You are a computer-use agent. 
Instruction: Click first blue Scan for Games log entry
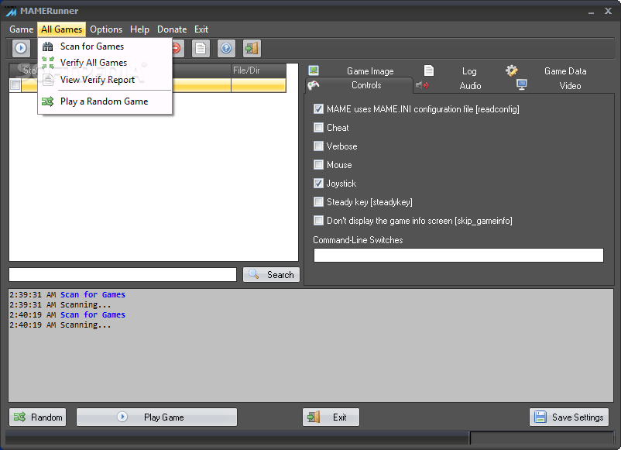pyautogui.click(x=93, y=294)
